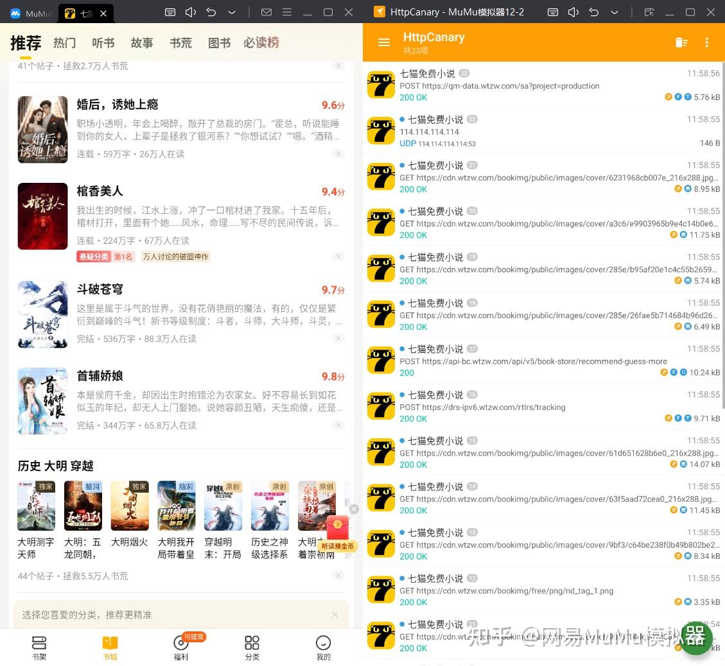Image resolution: width=725 pixels, height=666 pixels.
Task: Open the 分类 categories icon in bottom navigation
Action: coord(252,647)
